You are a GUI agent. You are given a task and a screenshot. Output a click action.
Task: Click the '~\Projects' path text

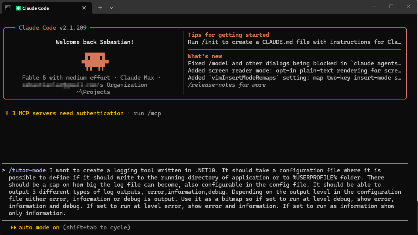(93, 92)
